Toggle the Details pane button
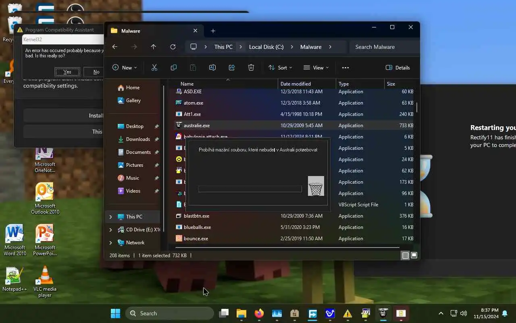The height and width of the screenshot is (323, 516). coord(397,67)
